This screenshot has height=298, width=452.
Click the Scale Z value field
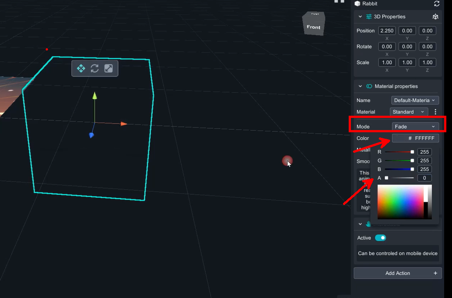point(427,62)
